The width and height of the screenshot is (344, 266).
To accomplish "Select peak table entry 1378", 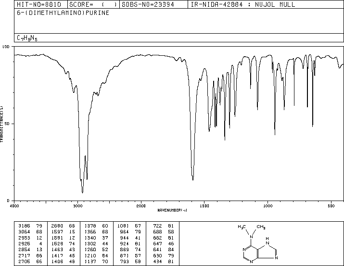I will coord(96,226).
